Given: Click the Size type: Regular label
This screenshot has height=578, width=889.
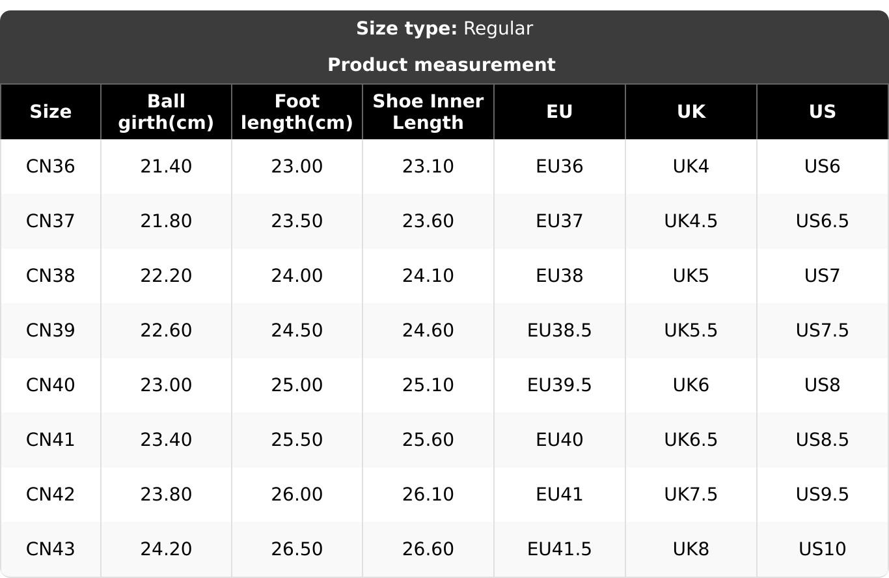Looking at the screenshot, I should coord(444,29).
